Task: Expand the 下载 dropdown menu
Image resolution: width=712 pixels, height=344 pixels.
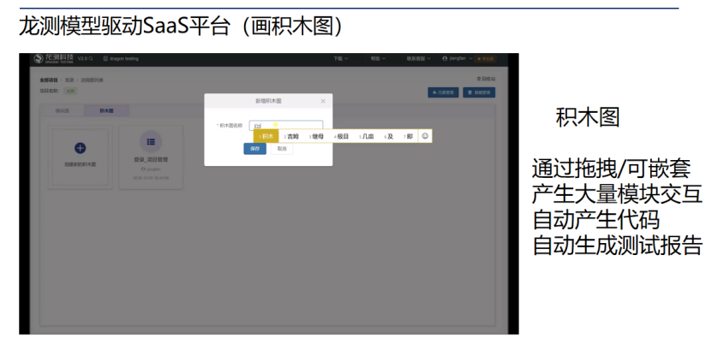Action: click(340, 59)
